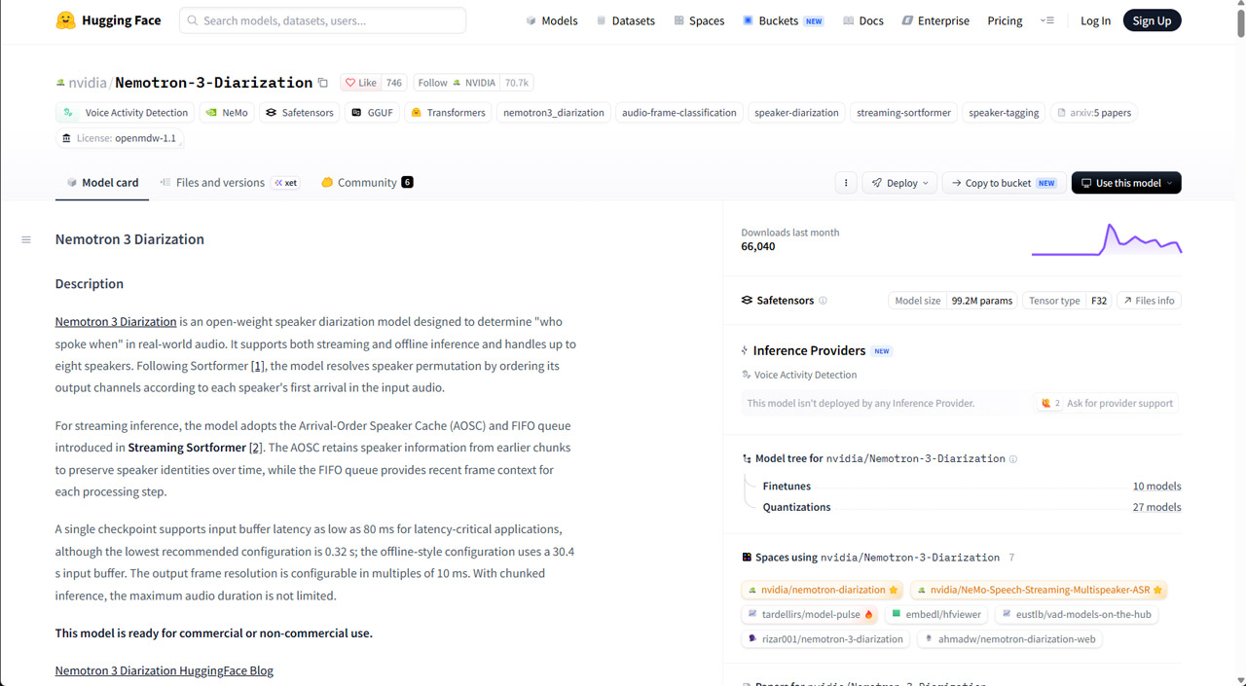Image resolution: width=1246 pixels, height=686 pixels.
Task: Open the three-dot more options button
Action: pos(846,183)
